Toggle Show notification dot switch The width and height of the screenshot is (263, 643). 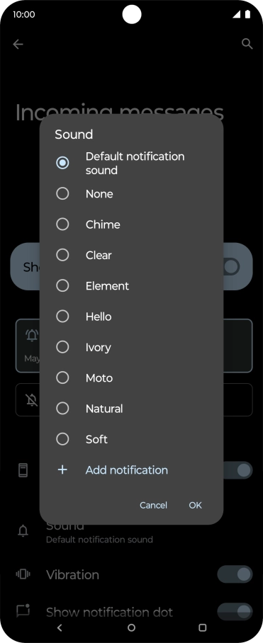(x=235, y=612)
